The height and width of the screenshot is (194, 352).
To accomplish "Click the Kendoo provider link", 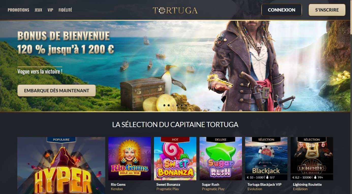I will (x=117, y=189).
